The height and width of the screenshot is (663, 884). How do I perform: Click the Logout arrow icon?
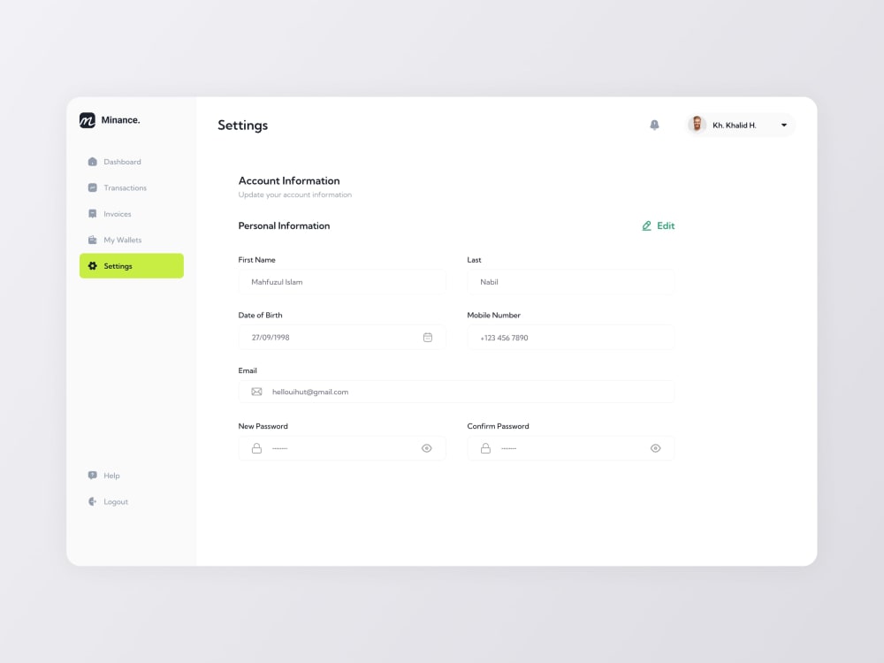93,501
